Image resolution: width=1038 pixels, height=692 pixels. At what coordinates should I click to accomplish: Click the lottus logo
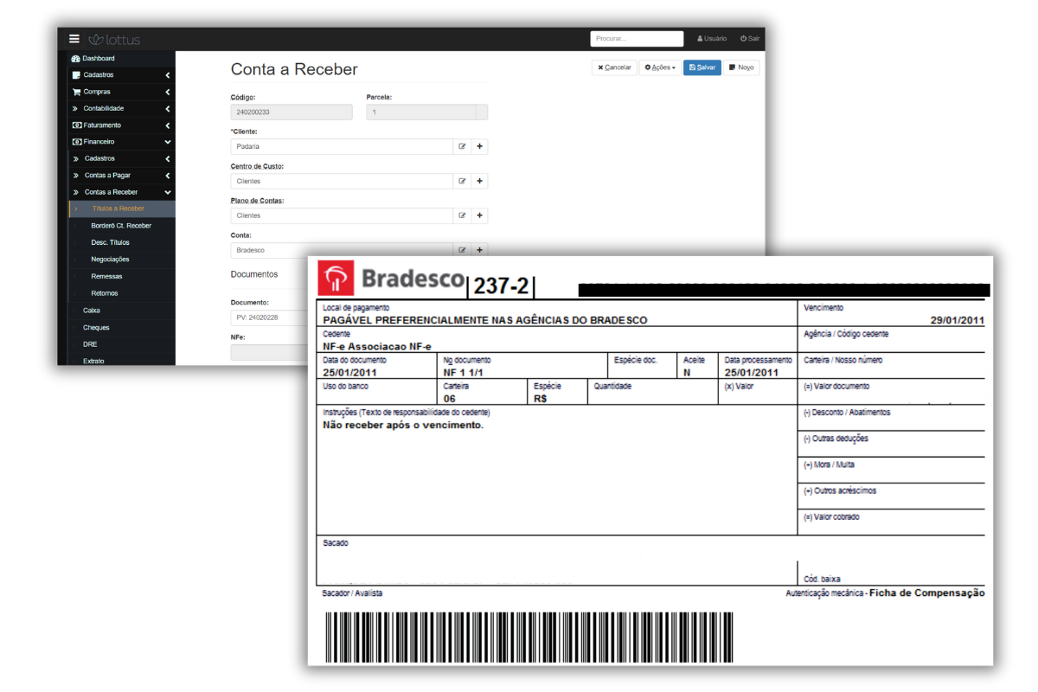pyautogui.click(x=114, y=39)
